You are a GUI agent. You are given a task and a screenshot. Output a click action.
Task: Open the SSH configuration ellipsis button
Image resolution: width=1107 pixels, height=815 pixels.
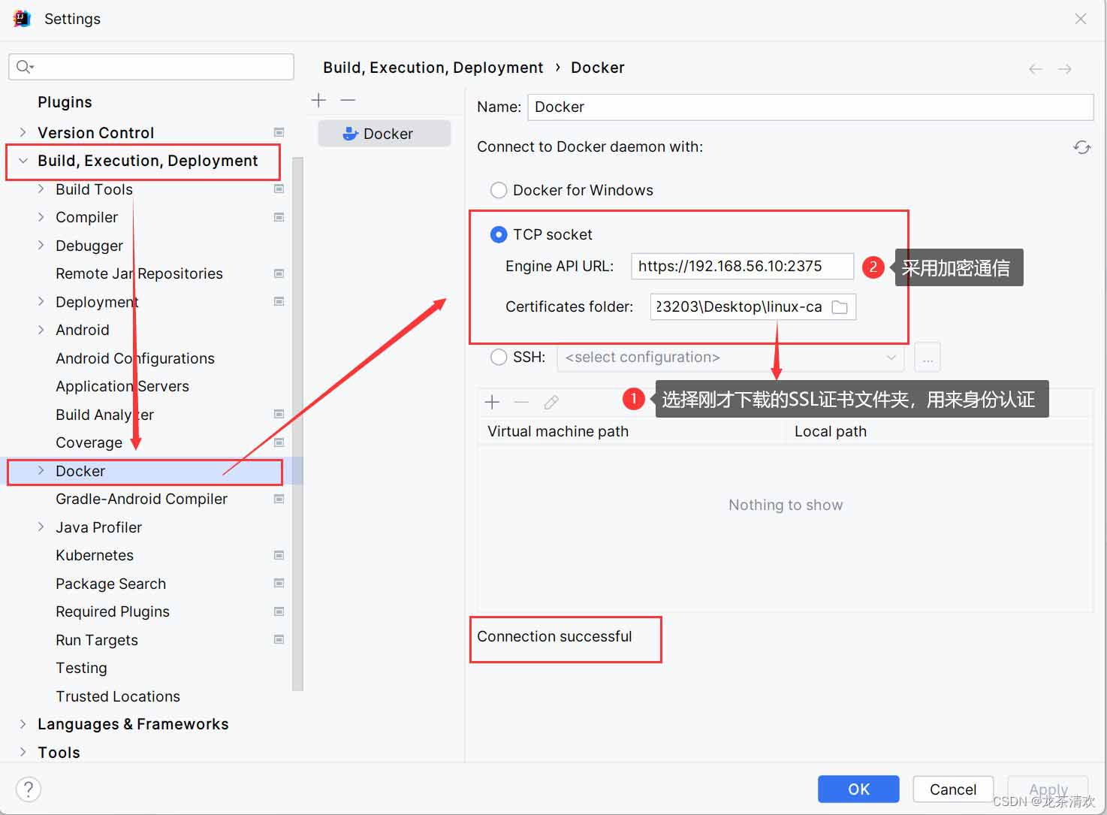[x=928, y=358]
